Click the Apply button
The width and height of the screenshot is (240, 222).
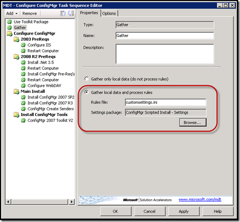pos(184,211)
